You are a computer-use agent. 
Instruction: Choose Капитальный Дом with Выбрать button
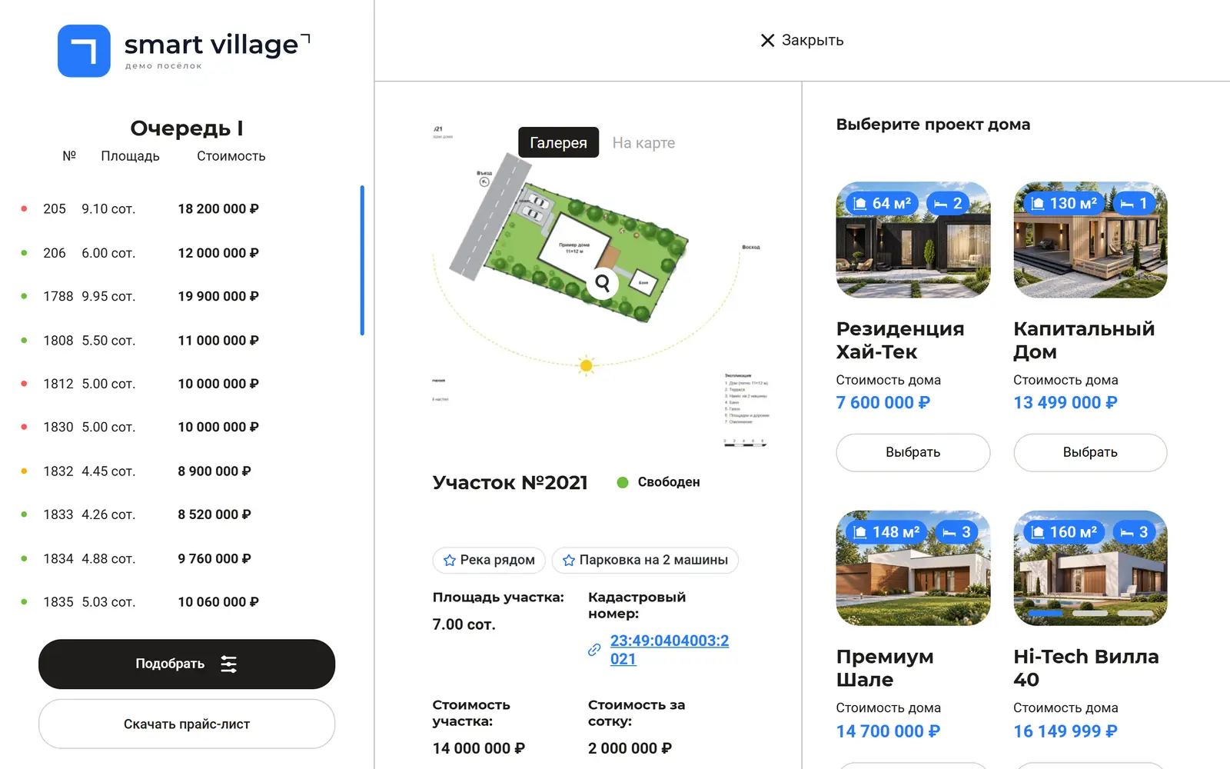pos(1090,452)
